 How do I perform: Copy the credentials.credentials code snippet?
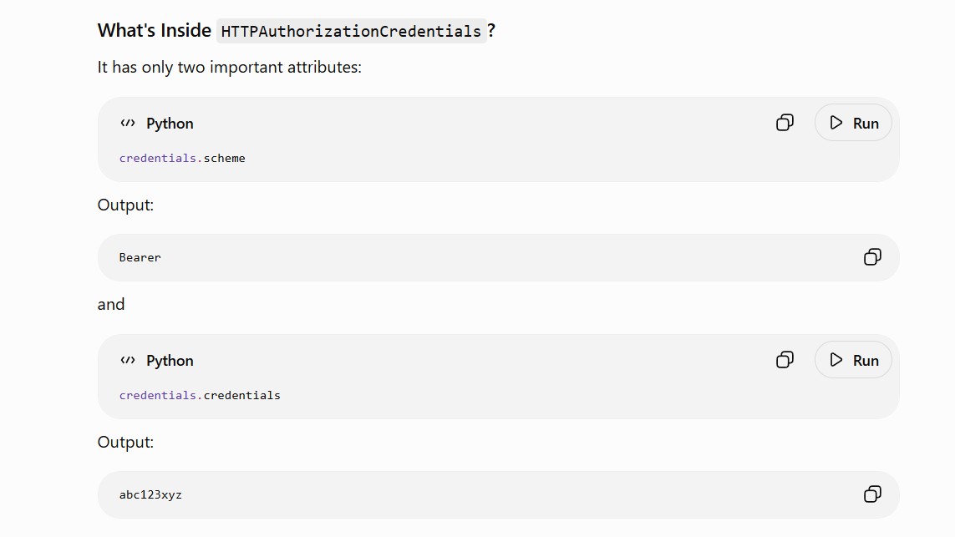coord(785,360)
